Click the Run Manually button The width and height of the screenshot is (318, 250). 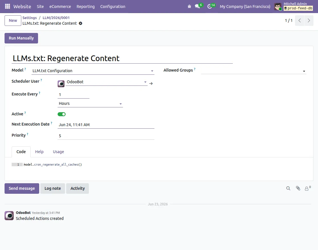click(x=21, y=38)
